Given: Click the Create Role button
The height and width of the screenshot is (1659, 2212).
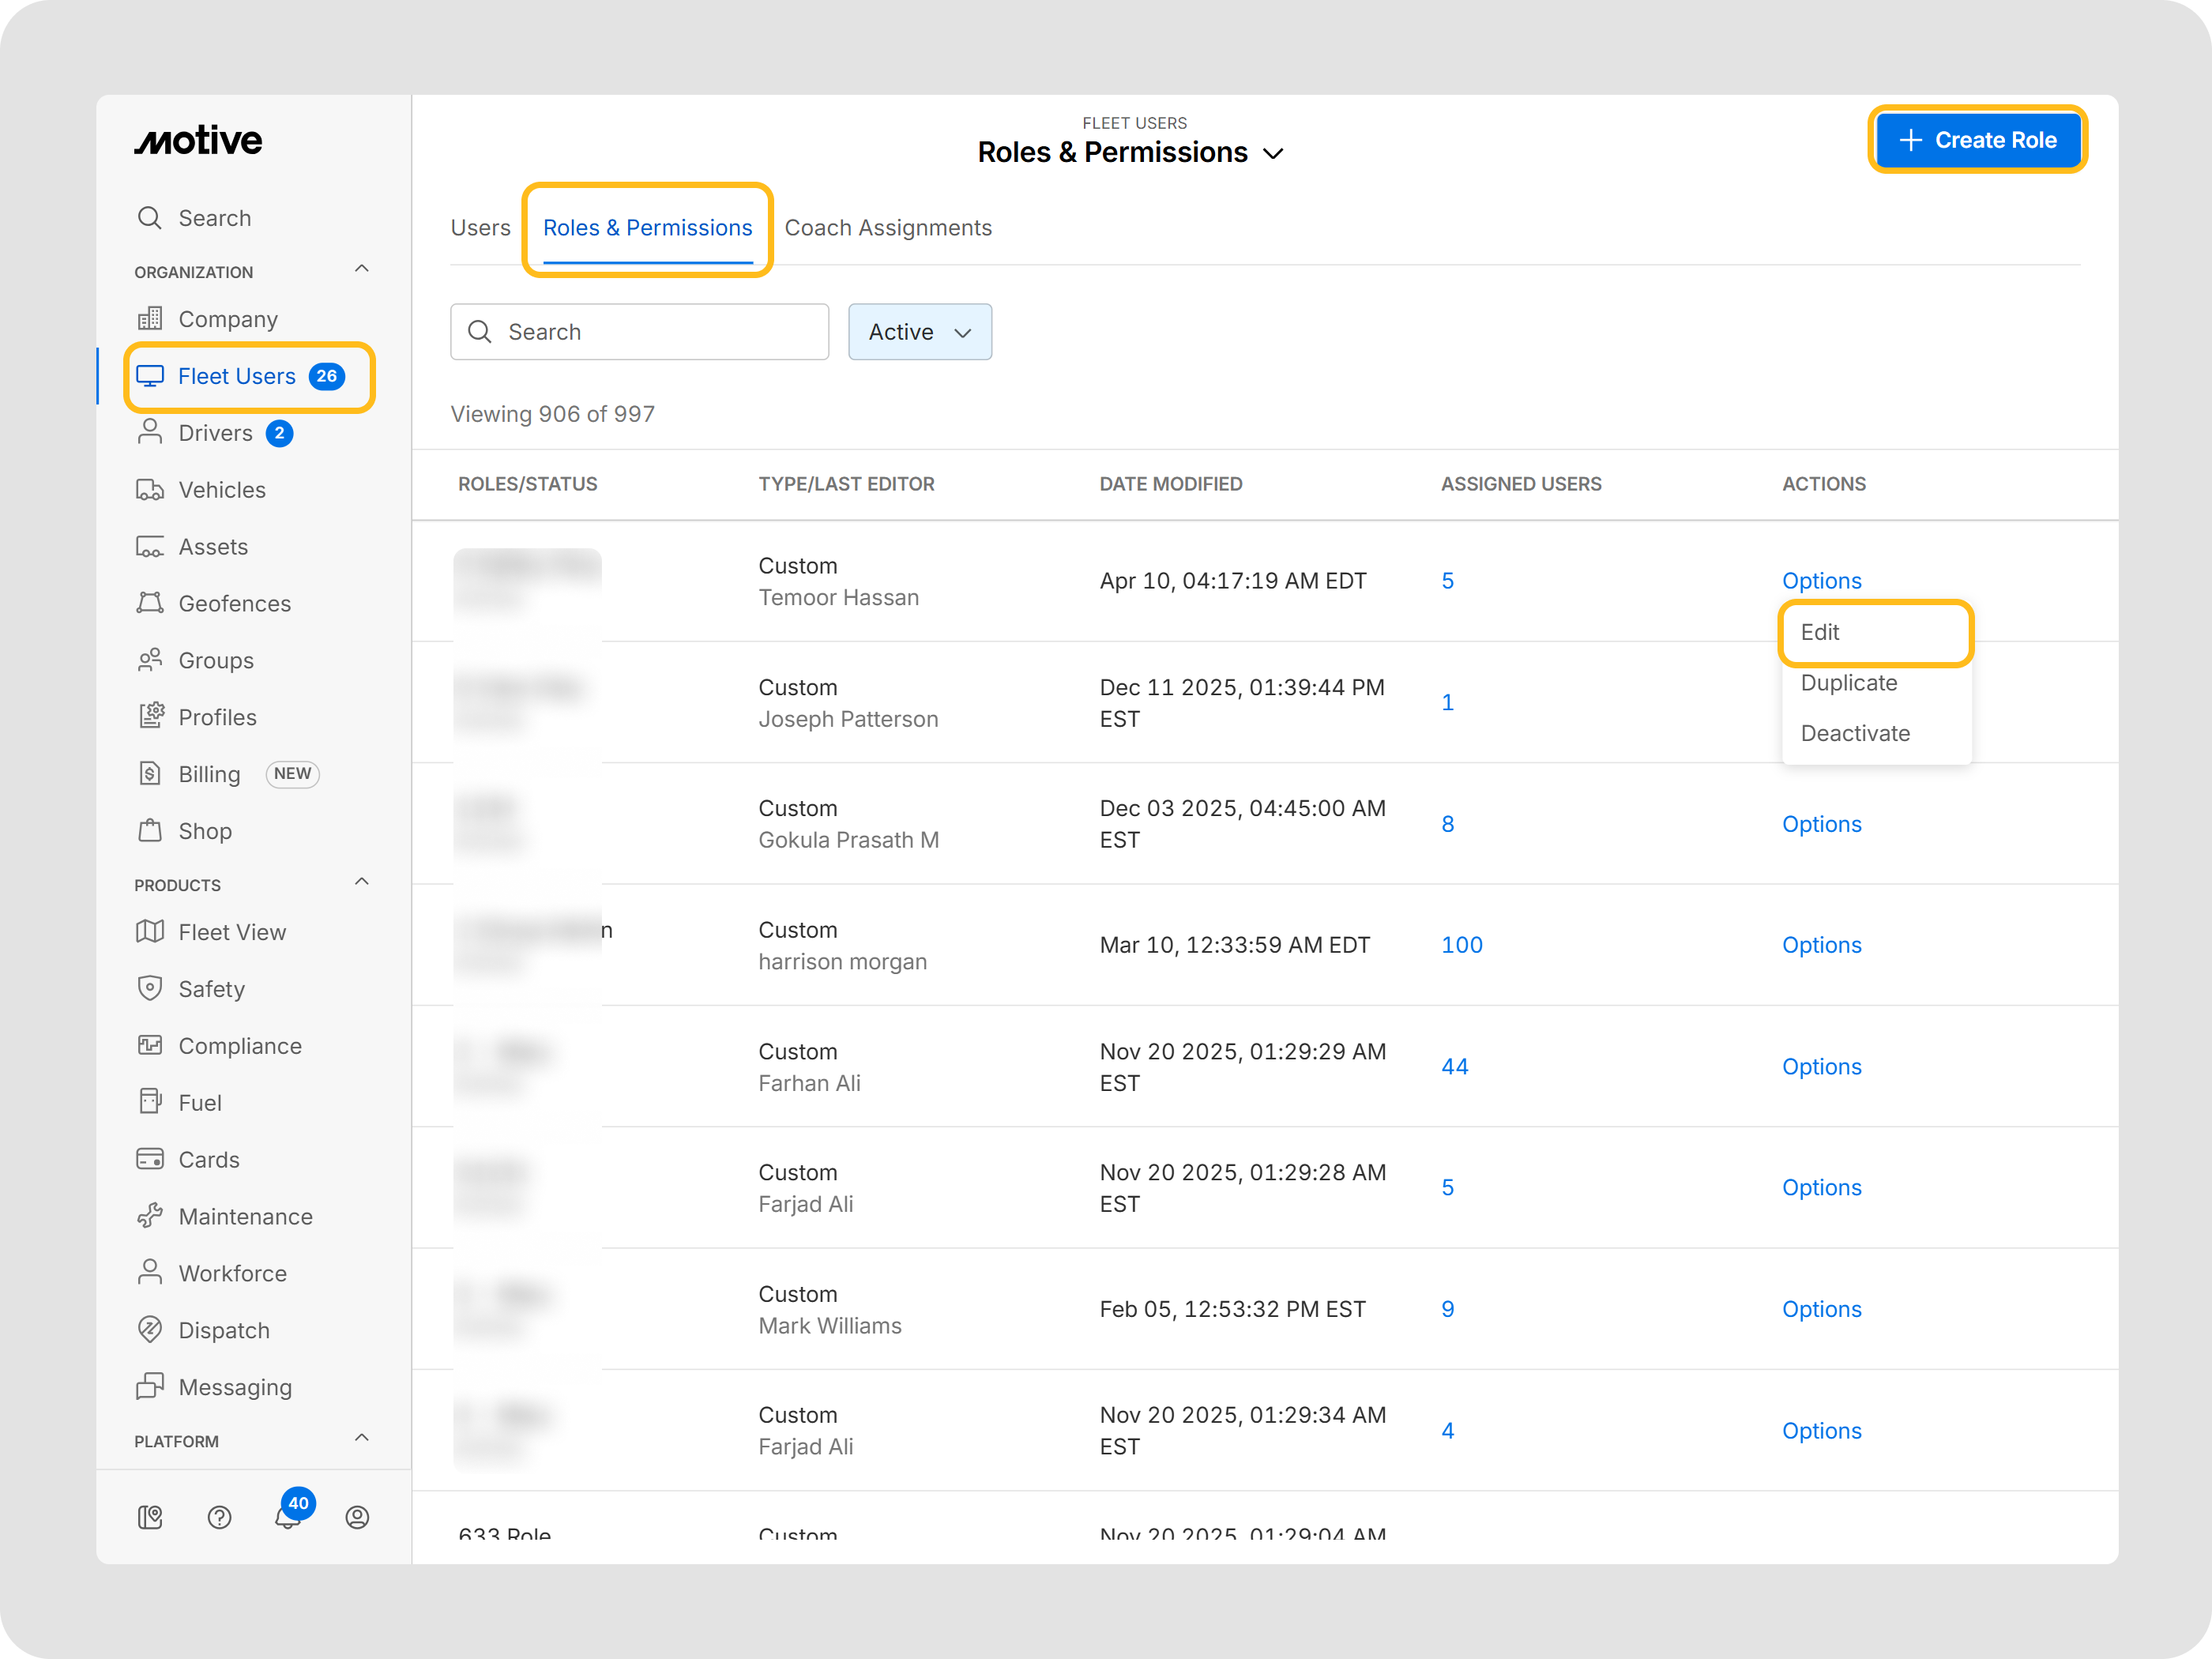Looking at the screenshot, I should tap(1977, 140).
